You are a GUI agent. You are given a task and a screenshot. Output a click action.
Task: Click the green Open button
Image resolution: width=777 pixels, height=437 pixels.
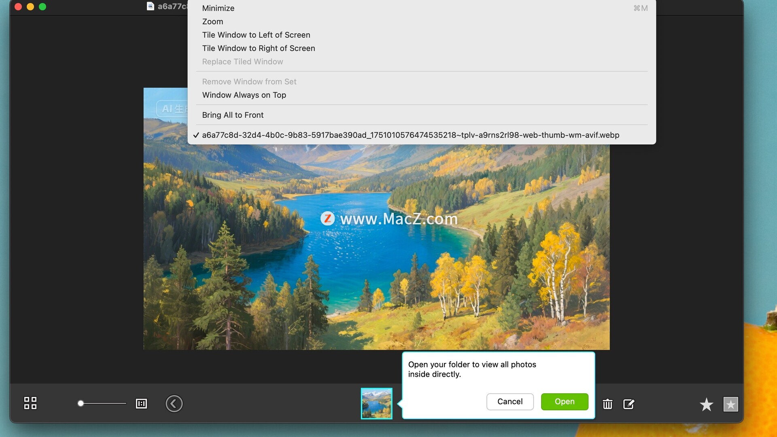click(565, 401)
